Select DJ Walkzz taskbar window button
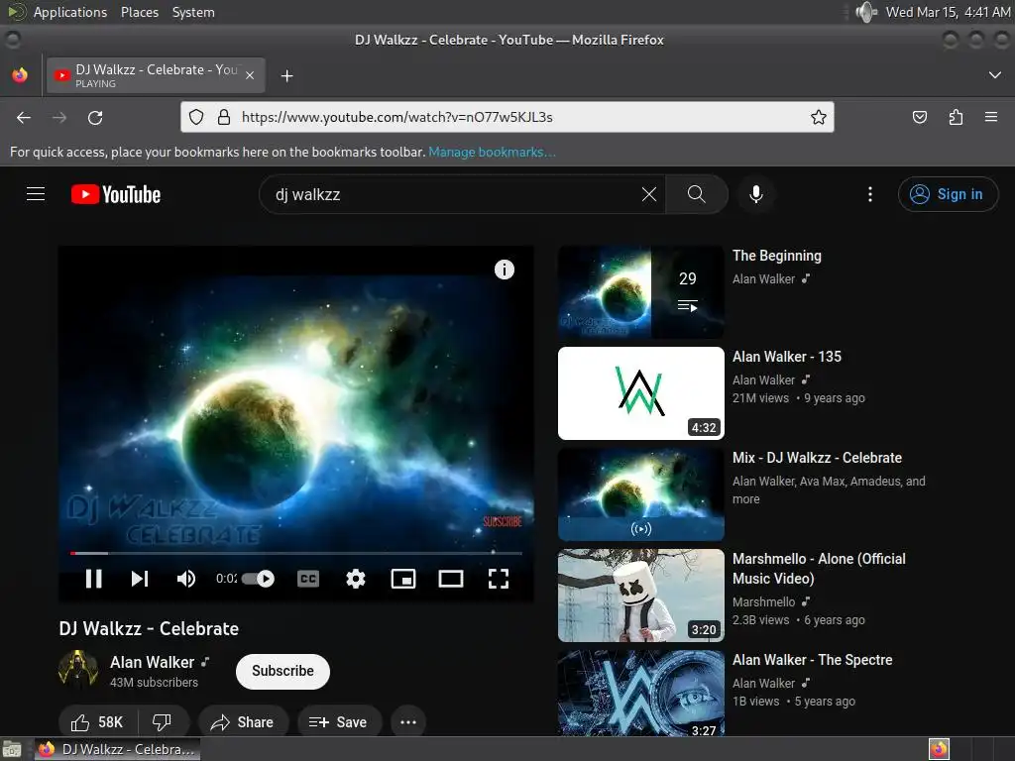The image size is (1015, 761). [118, 749]
